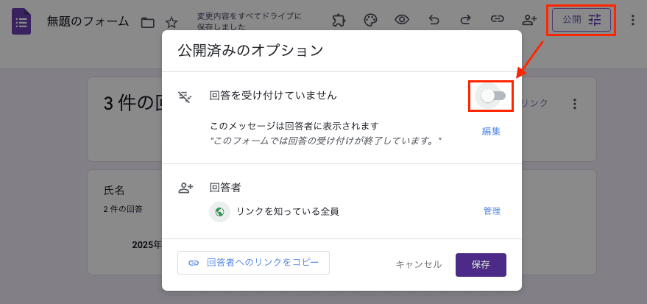647x304 pixels.
Task: Star the form with the star icon
Action: [172, 22]
